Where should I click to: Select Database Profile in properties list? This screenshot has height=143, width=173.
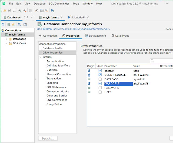[52, 48]
